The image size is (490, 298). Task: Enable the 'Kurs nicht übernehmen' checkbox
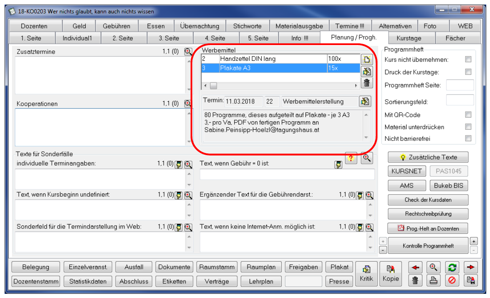468,59
